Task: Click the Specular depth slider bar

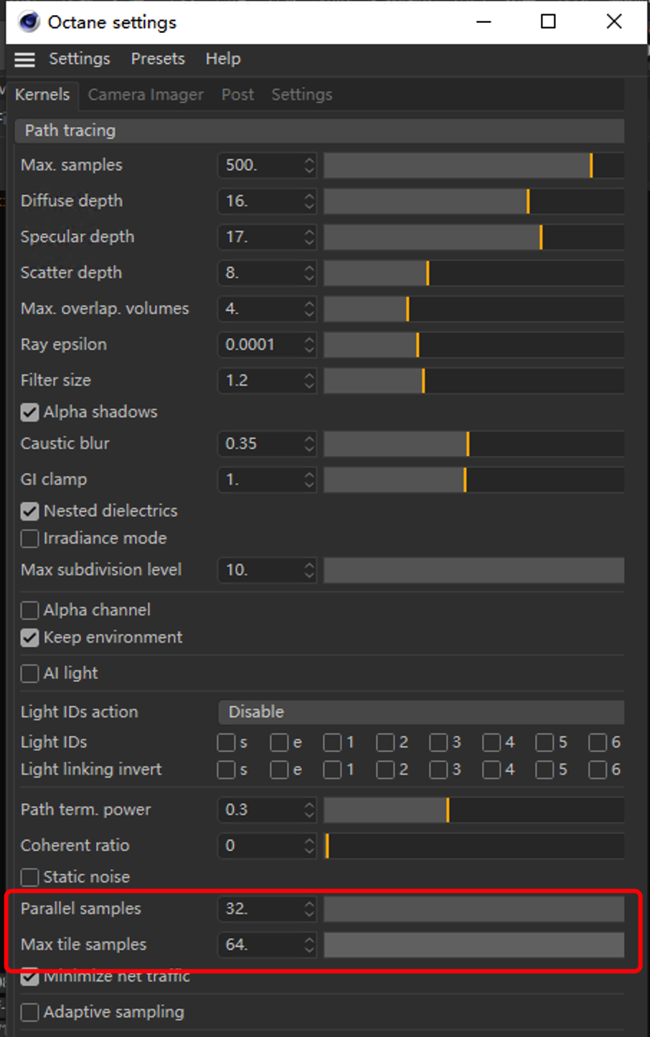Action: (474, 237)
